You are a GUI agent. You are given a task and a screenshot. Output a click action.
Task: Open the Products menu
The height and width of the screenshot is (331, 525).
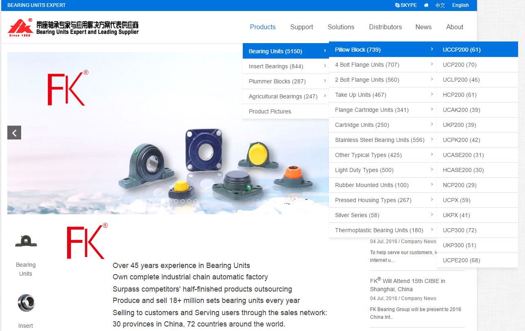tap(263, 27)
